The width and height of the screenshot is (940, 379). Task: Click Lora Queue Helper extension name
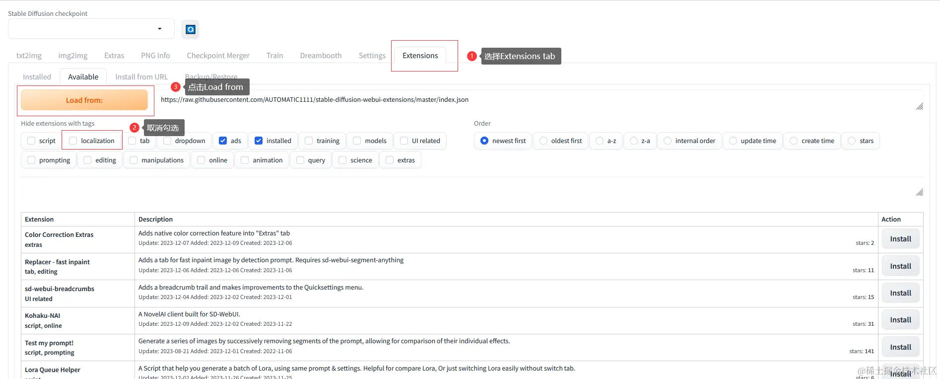(x=53, y=370)
